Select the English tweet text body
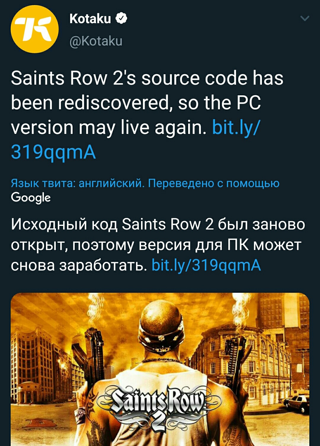320x446 pixels. (147, 115)
